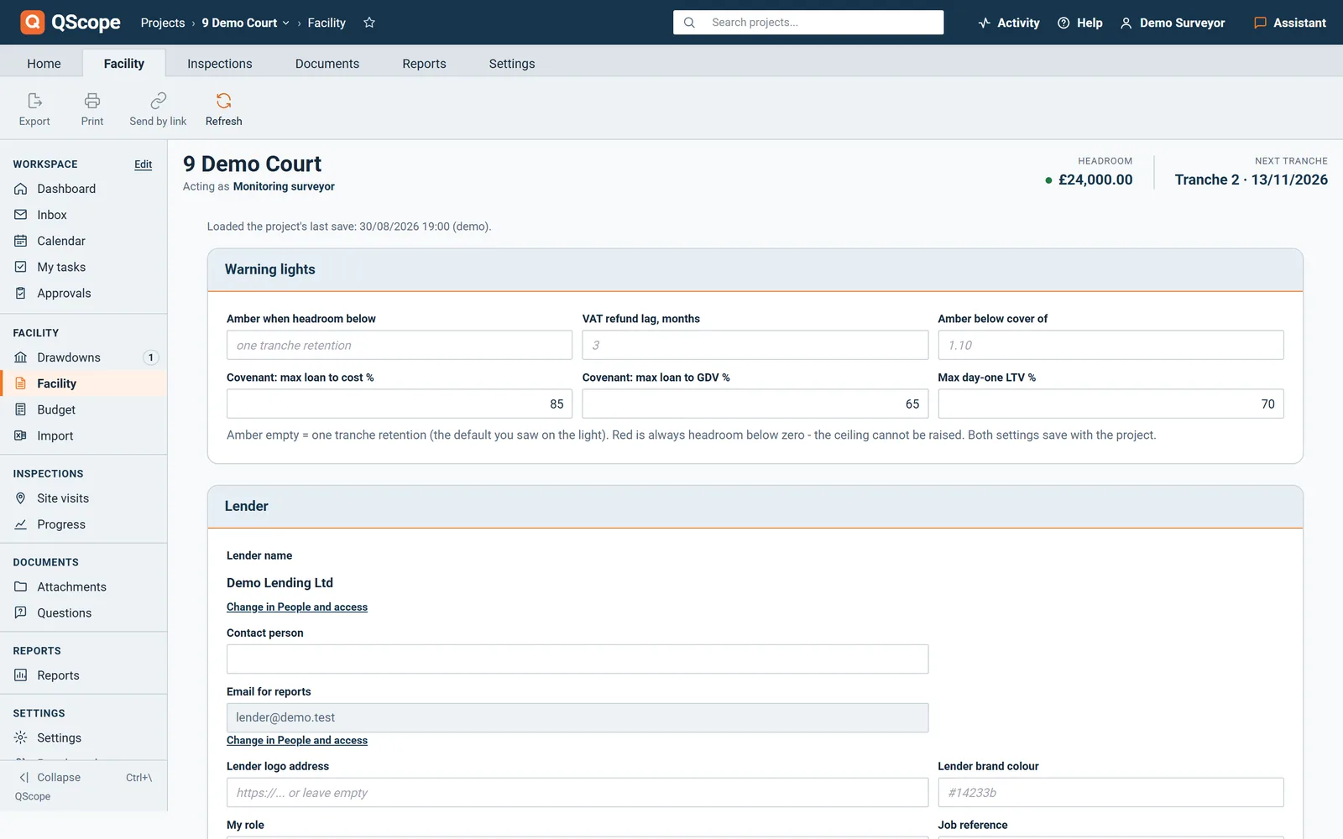1343x839 pixels.
Task: Click the Amber when headroom below field
Action: click(400, 345)
